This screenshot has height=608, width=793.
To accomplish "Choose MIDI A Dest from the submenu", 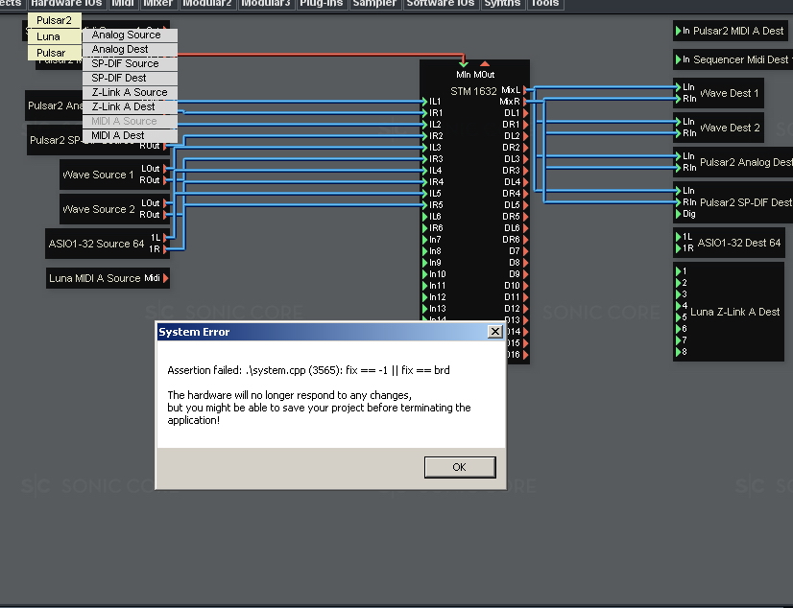I will pos(130,135).
